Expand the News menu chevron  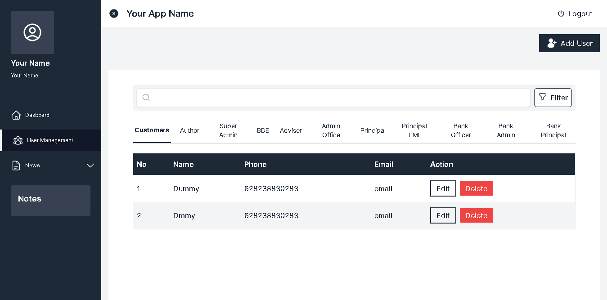point(90,166)
